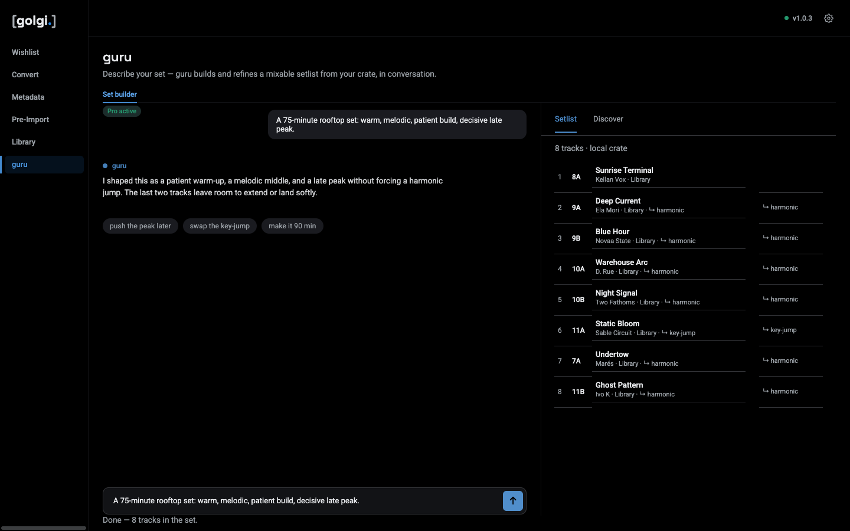The height and width of the screenshot is (531, 850).
Task: Click the green v1.0.3 status indicator
Action: [798, 18]
